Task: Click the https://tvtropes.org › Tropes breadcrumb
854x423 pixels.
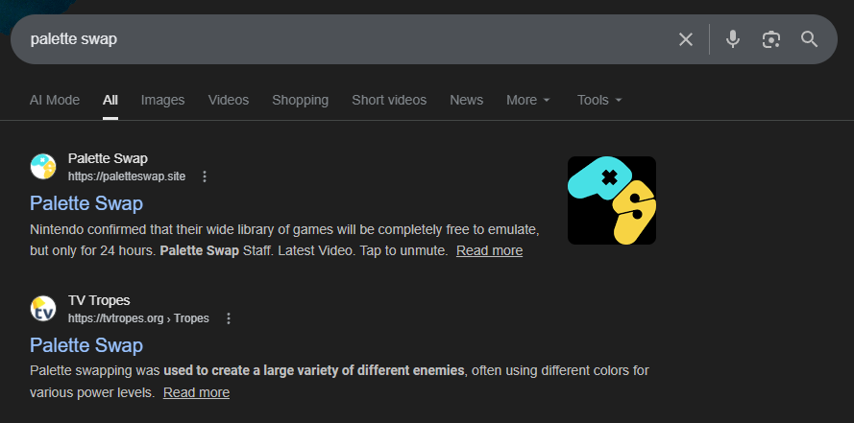Action: (138, 318)
